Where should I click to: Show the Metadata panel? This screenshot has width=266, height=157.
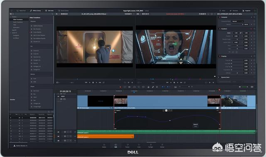tap(234, 11)
